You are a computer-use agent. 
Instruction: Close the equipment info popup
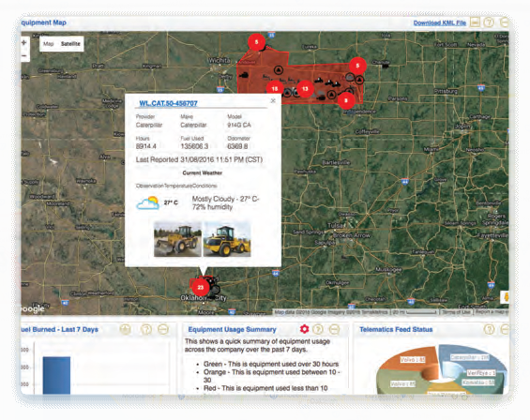[x=273, y=100]
